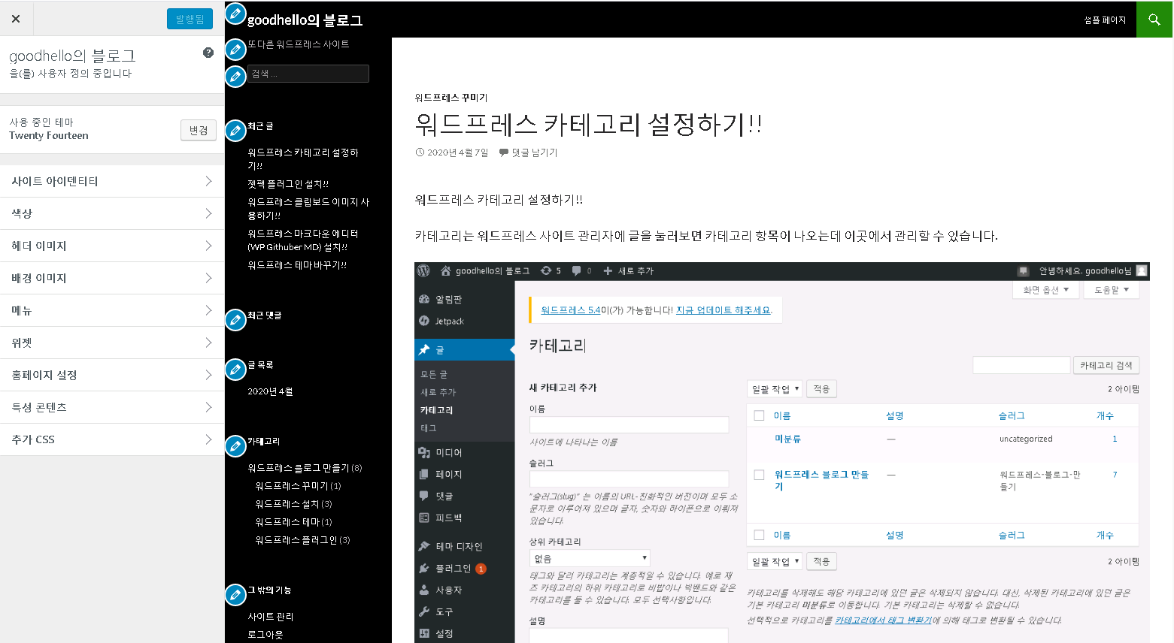
Task: Click the 테마 디자인 appearance brush icon
Action: coord(424,546)
